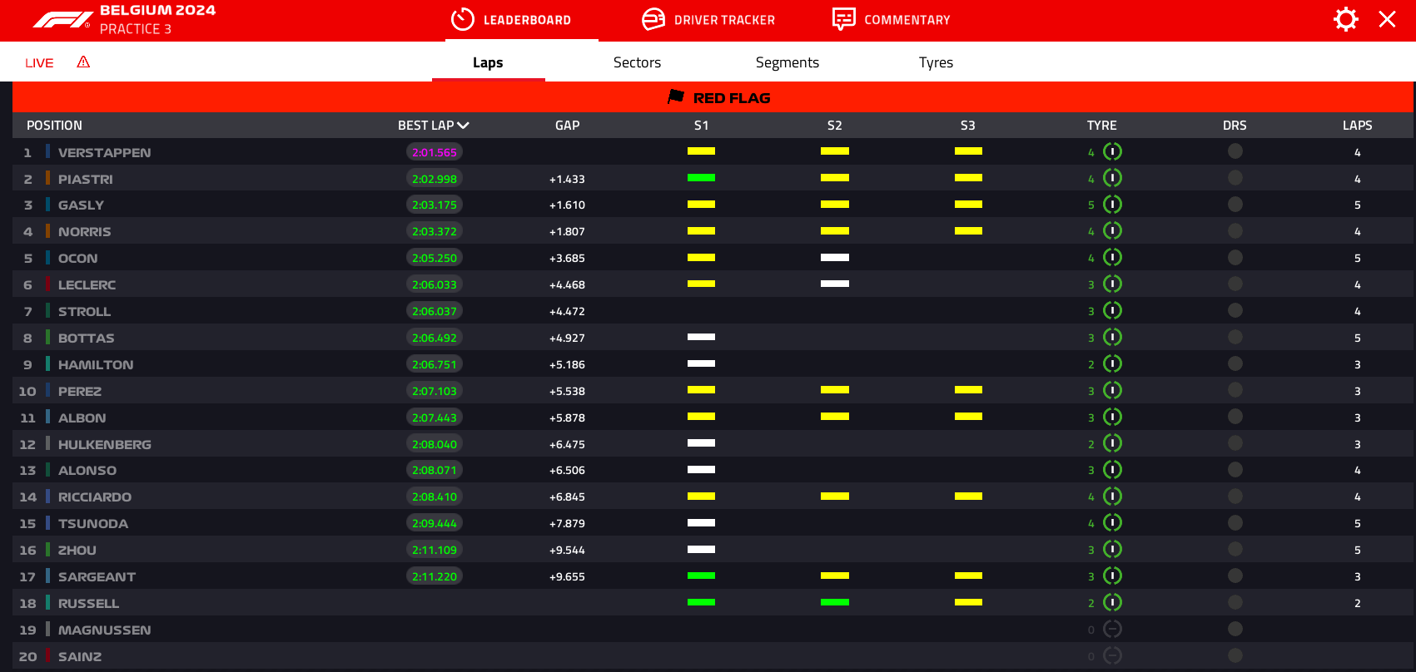1416x672 pixels.
Task: Click Verstappen's DRS indicator dot
Action: tap(1235, 151)
